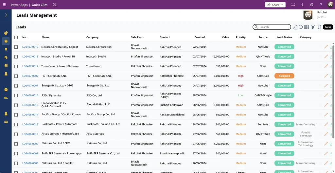The image size is (335, 173).
Task: Check the box for lead LD2407-0019
Action: point(16,47)
